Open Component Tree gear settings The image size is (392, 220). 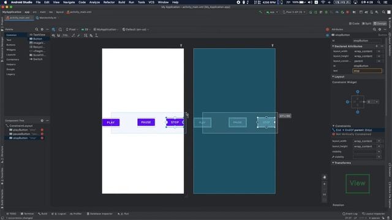point(42,121)
